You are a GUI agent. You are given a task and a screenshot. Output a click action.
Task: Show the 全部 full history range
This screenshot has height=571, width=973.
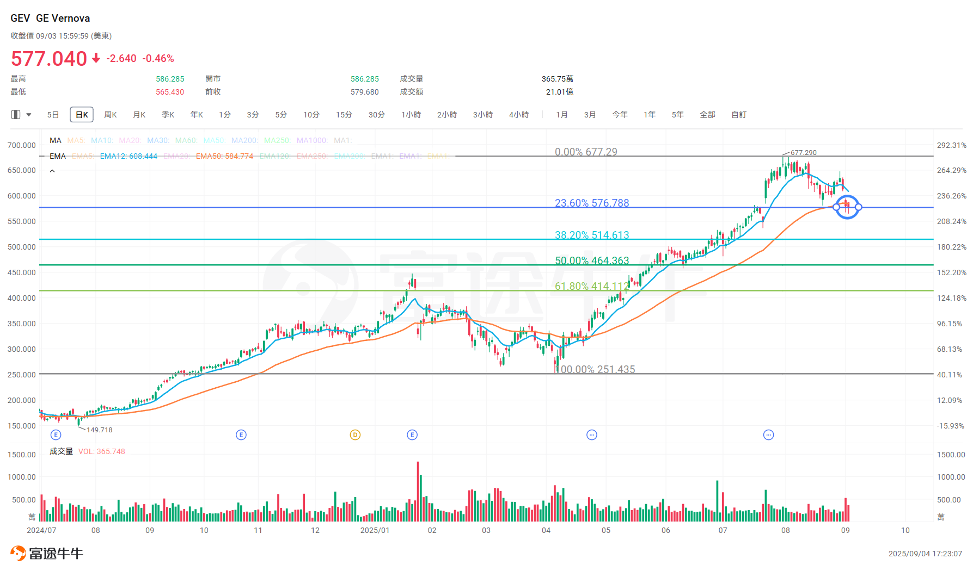point(707,115)
